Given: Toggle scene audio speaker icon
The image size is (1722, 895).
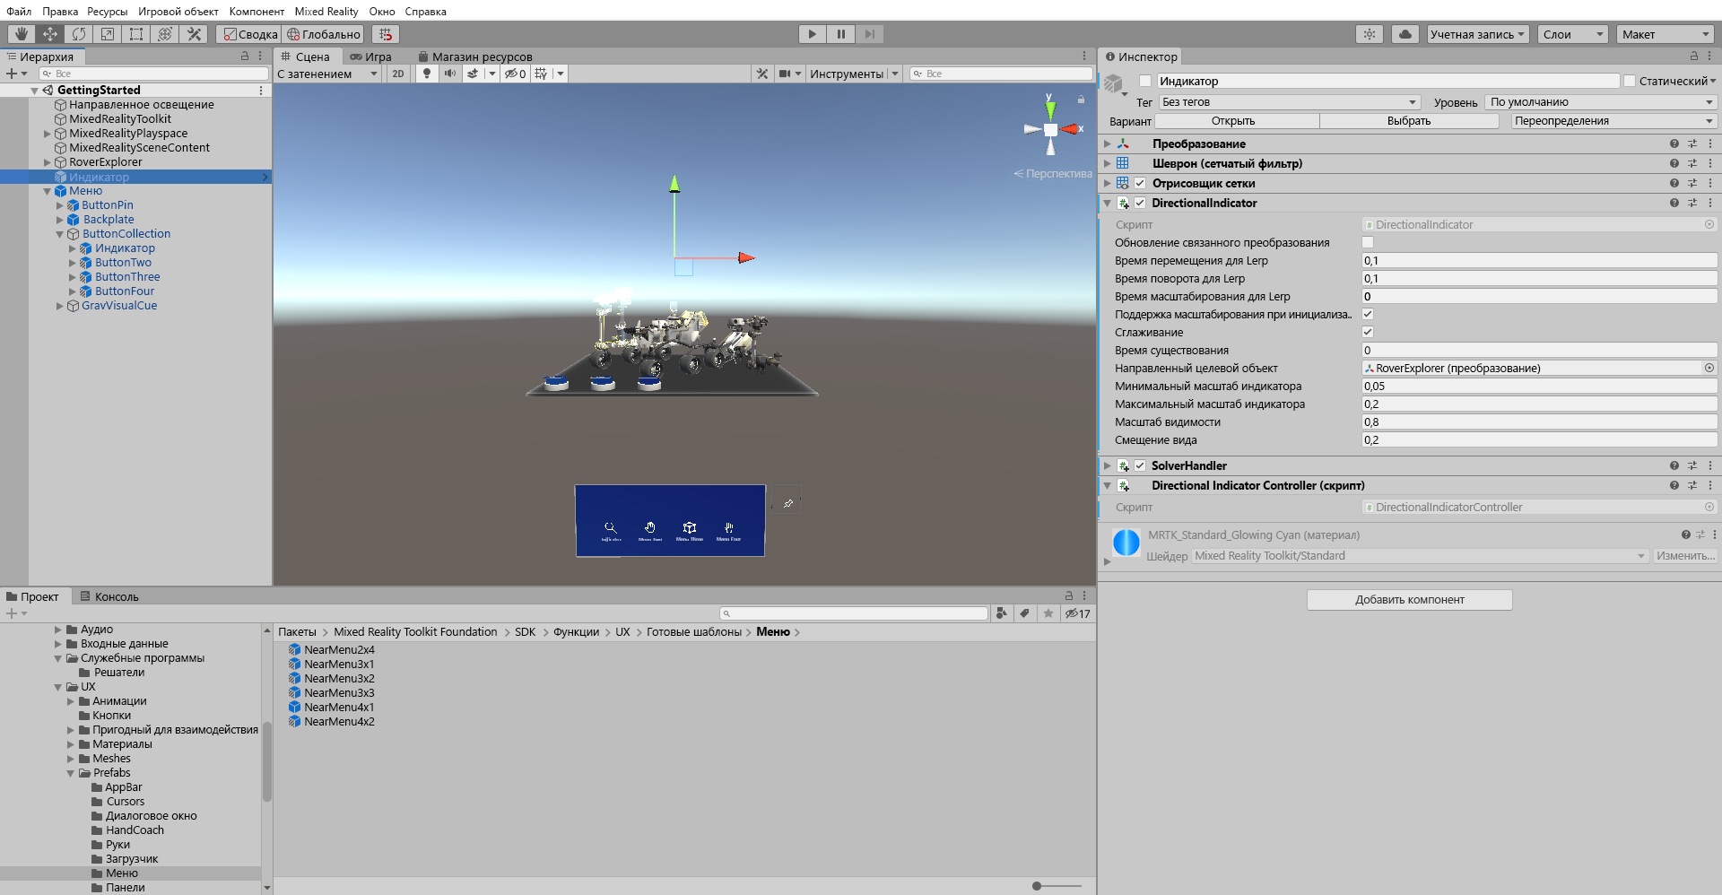Looking at the screenshot, I should 449,74.
